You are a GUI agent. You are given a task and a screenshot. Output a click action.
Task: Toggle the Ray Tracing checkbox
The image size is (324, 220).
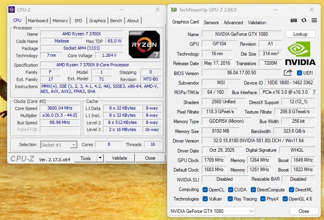point(230,199)
